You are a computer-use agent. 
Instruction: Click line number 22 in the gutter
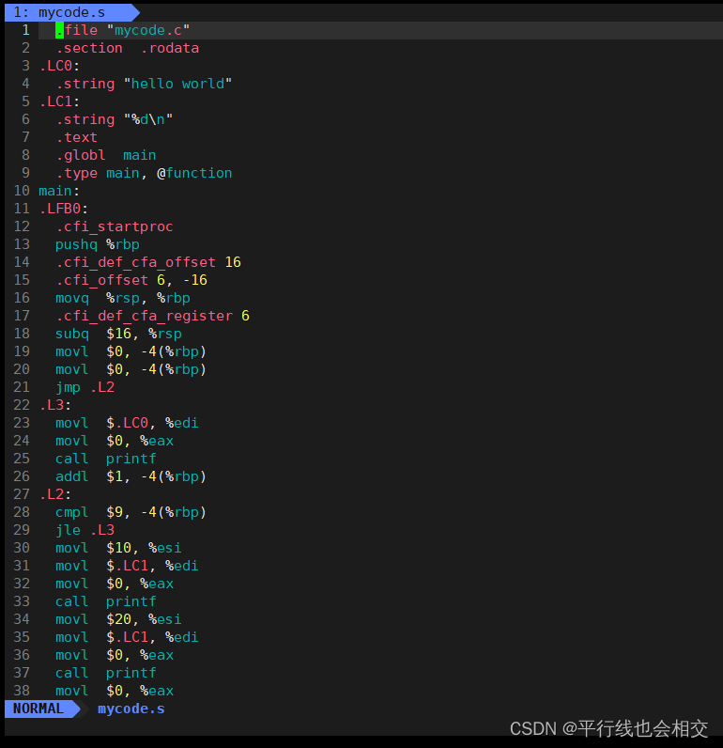tap(22, 405)
